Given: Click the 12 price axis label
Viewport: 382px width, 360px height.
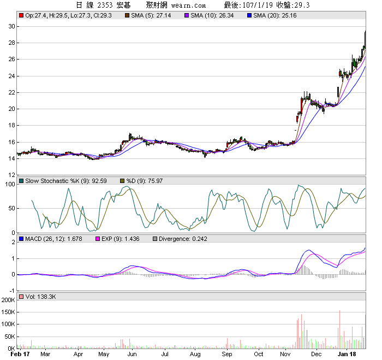Looking at the screenshot, I should coord(11,175).
